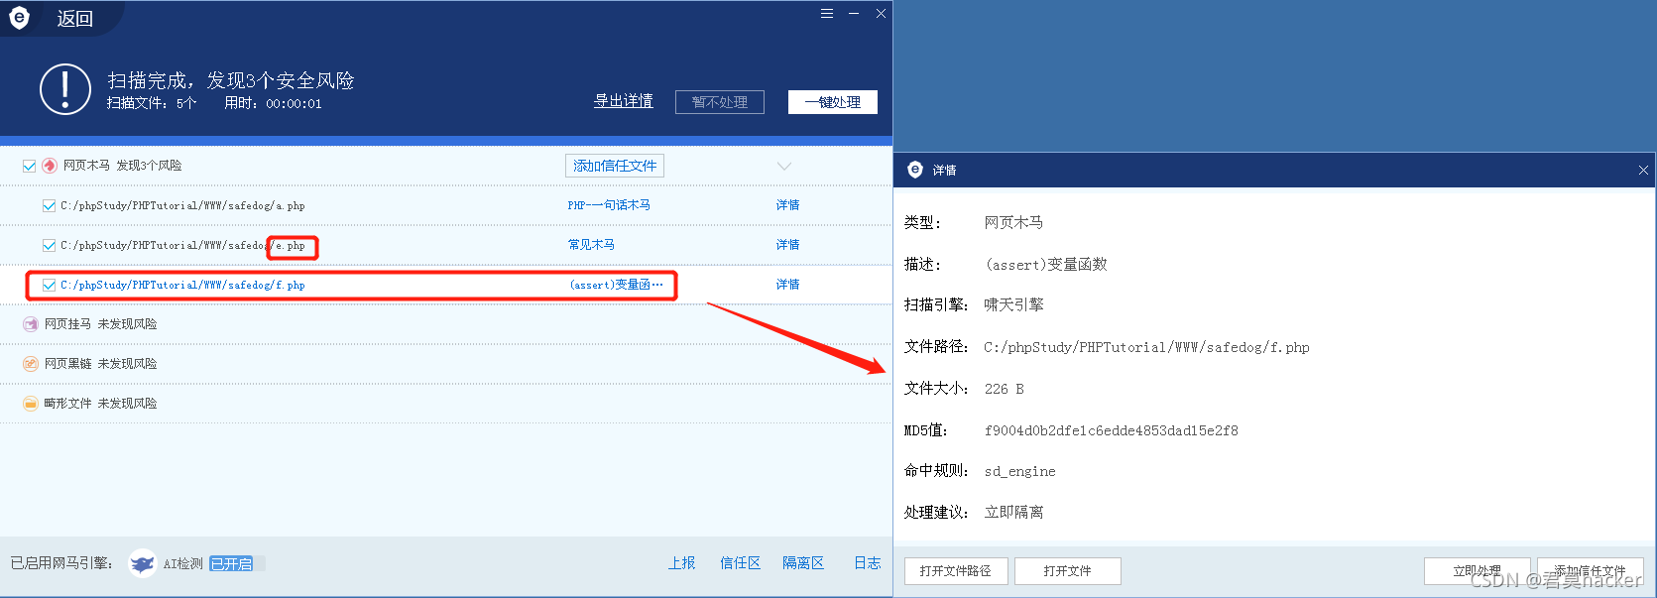Open 详情 for f.php
1657x598 pixels.
click(787, 285)
